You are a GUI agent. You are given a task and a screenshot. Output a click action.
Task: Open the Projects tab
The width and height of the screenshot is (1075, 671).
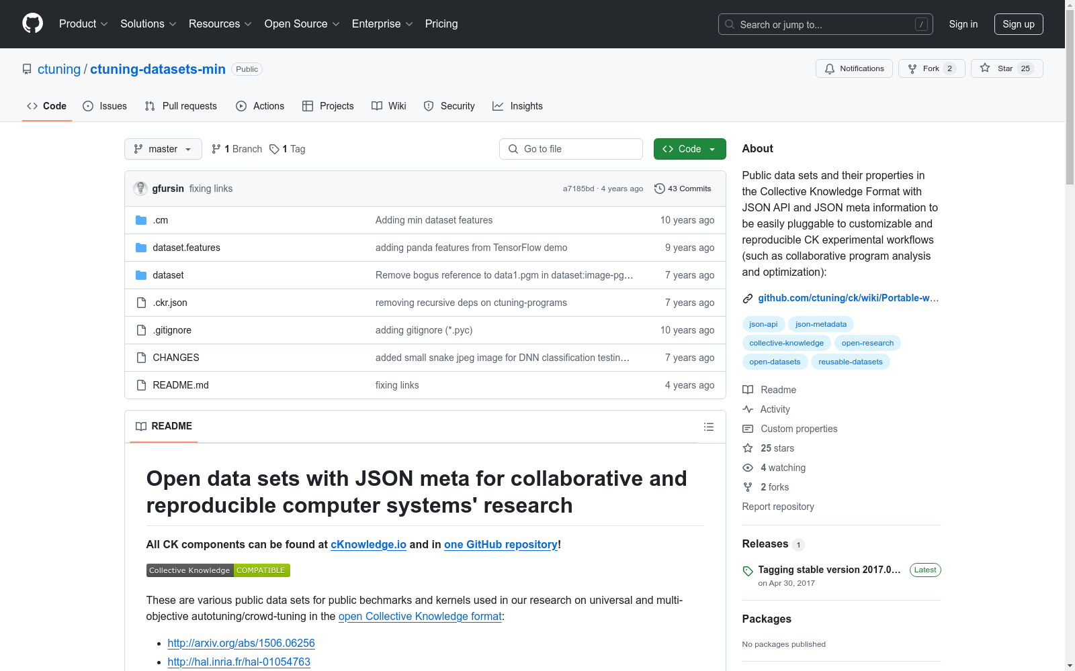coord(328,106)
